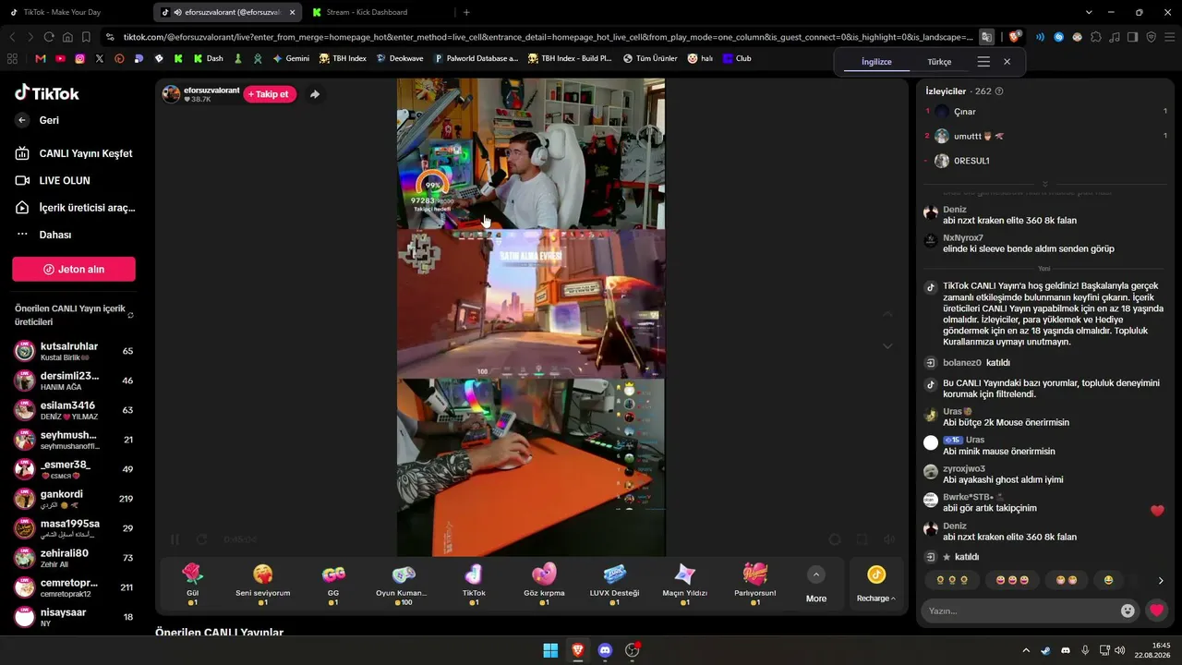Refresh suggested live creators list

click(130, 315)
